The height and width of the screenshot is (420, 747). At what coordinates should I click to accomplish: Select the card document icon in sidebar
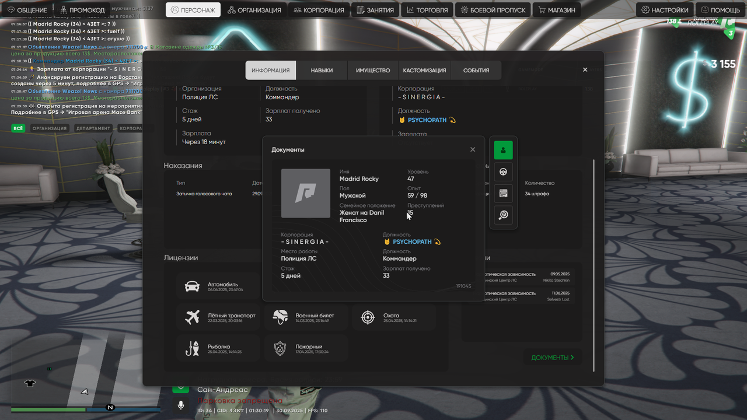[x=504, y=193]
